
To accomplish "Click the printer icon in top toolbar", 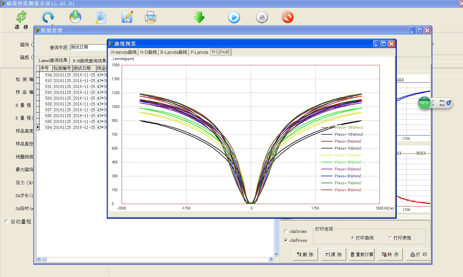I will pos(151,17).
